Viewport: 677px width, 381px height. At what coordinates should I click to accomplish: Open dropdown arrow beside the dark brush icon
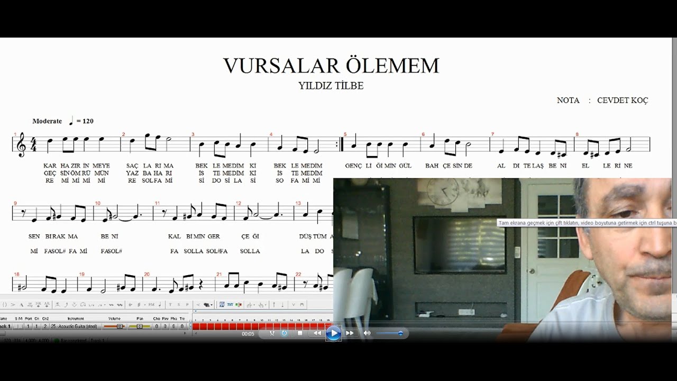click(212, 305)
